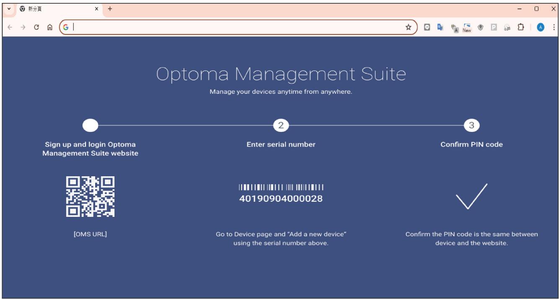Click the 'Confirm PIN code' label
The width and height of the screenshot is (559, 299).
click(471, 144)
